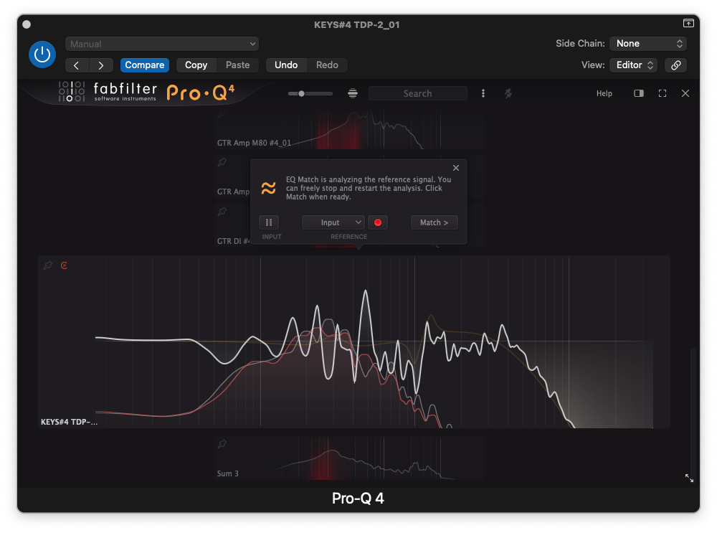Click the Search input field
The height and width of the screenshot is (533, 717).
[417, 93]
